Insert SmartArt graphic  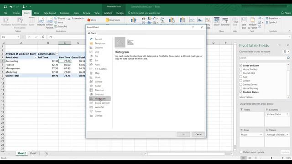pos(61,26)
